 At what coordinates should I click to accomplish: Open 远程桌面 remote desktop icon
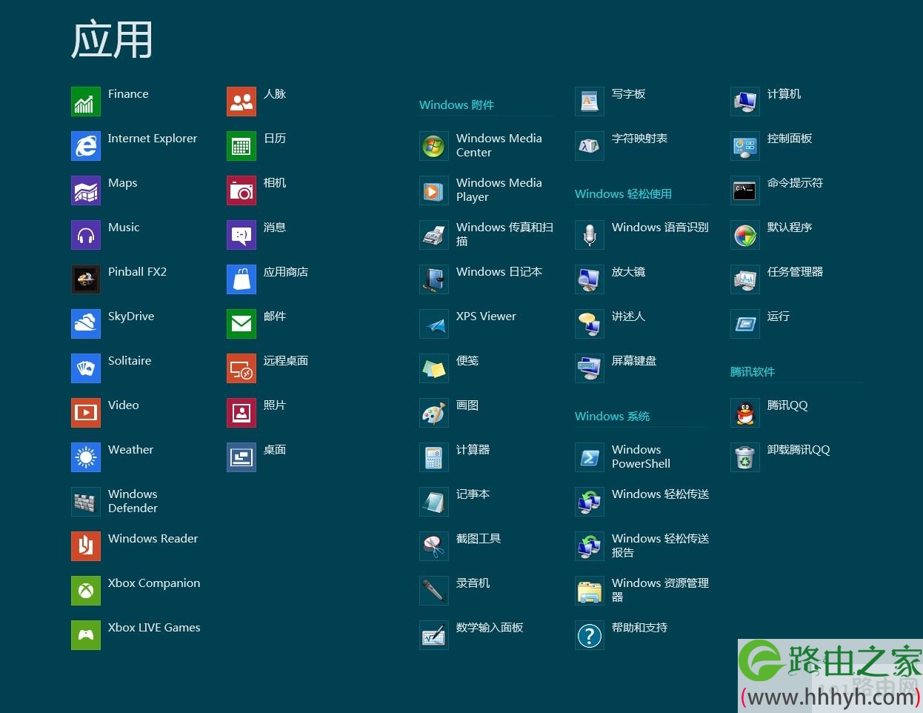click(x=241, y=368)
